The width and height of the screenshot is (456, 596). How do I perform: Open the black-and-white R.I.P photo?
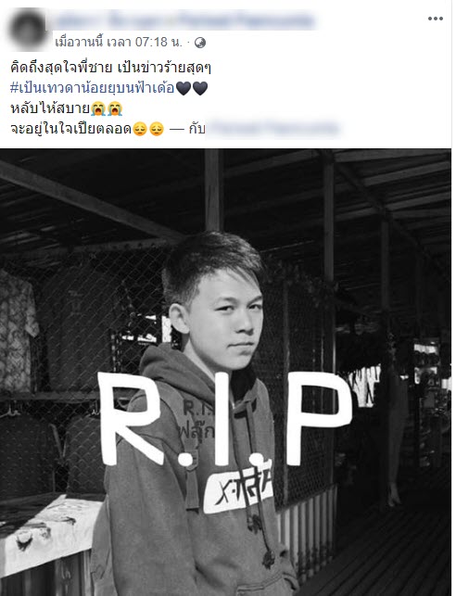pos(226,372)
